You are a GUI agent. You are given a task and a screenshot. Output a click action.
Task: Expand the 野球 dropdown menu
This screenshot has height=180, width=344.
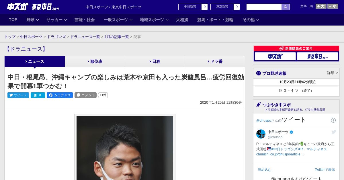32,20
